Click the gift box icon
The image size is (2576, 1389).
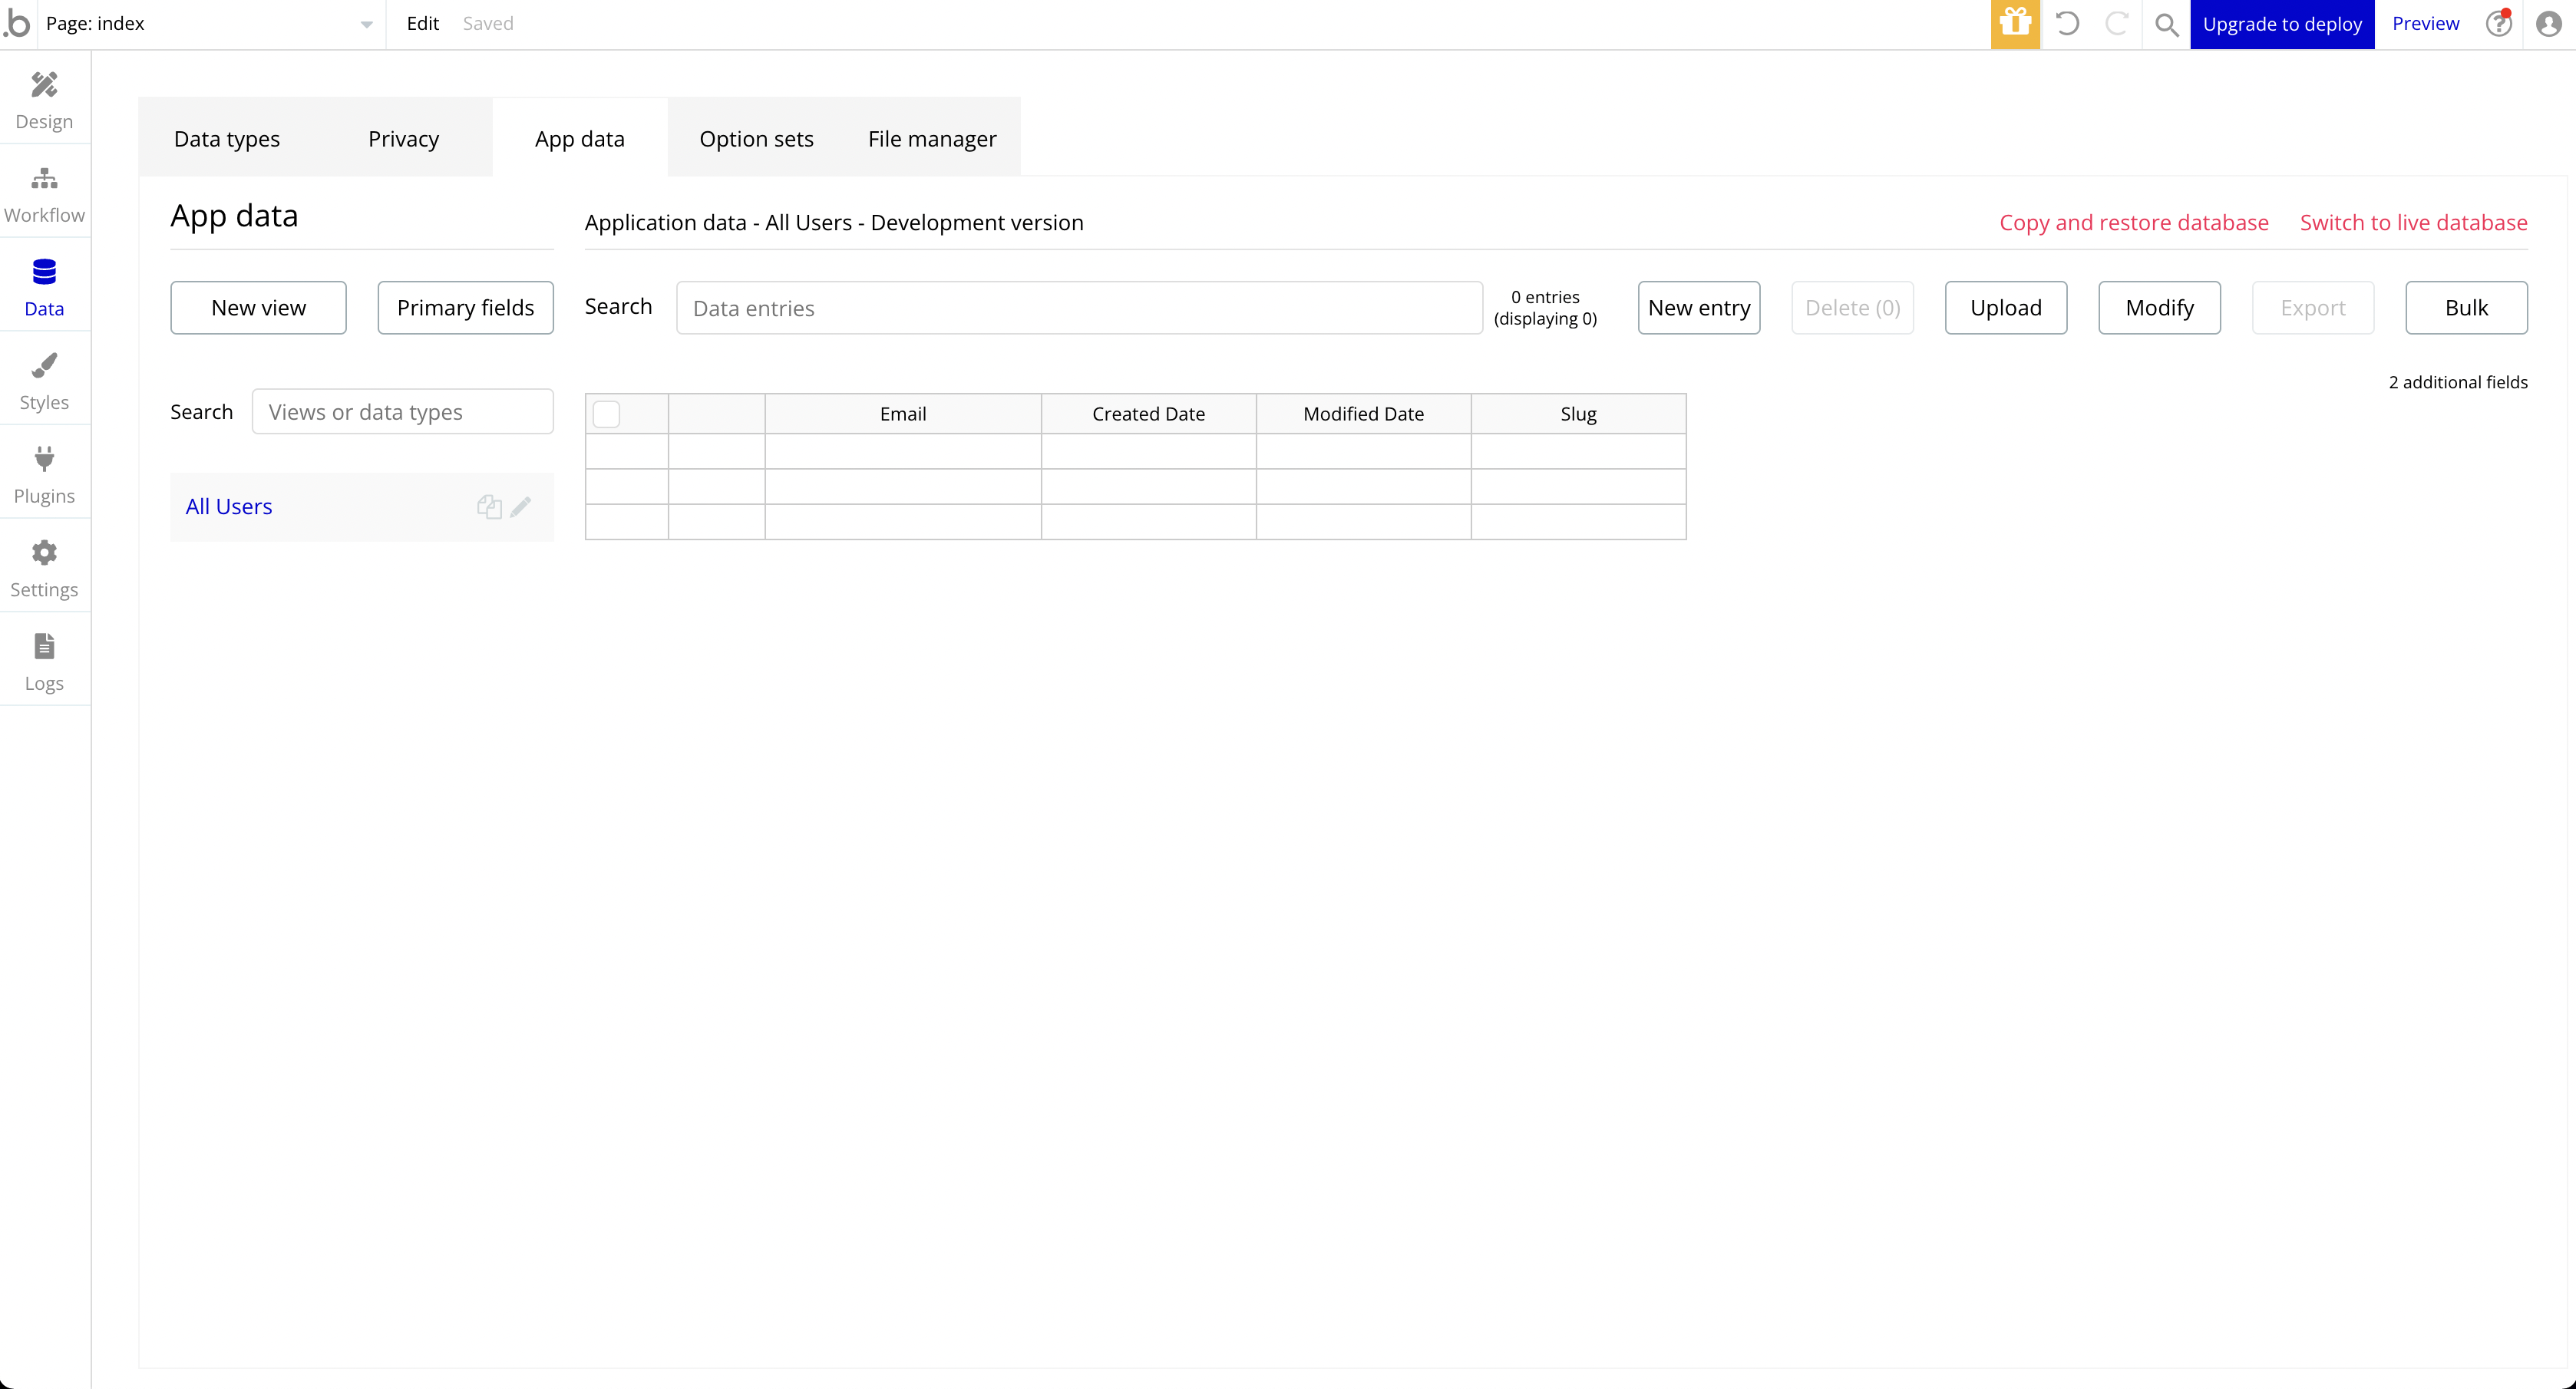point(2015,24)
